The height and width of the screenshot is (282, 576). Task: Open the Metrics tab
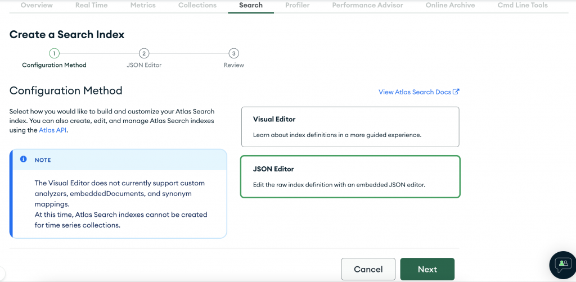pyautogui.click(x=143, y=5)
